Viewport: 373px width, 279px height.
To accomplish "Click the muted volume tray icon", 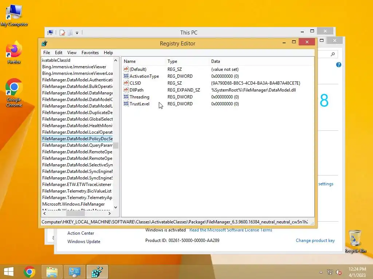I will (339, 272).
